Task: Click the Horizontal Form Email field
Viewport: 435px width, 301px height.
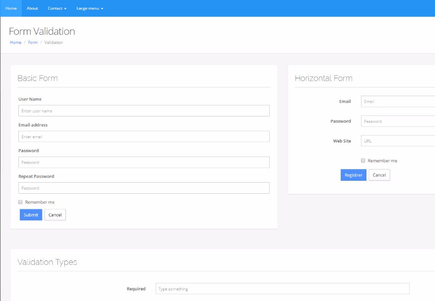Action: (398, 101)
